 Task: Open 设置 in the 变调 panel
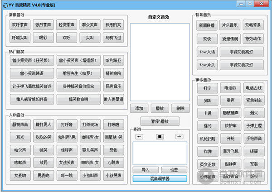coord(174,169)
